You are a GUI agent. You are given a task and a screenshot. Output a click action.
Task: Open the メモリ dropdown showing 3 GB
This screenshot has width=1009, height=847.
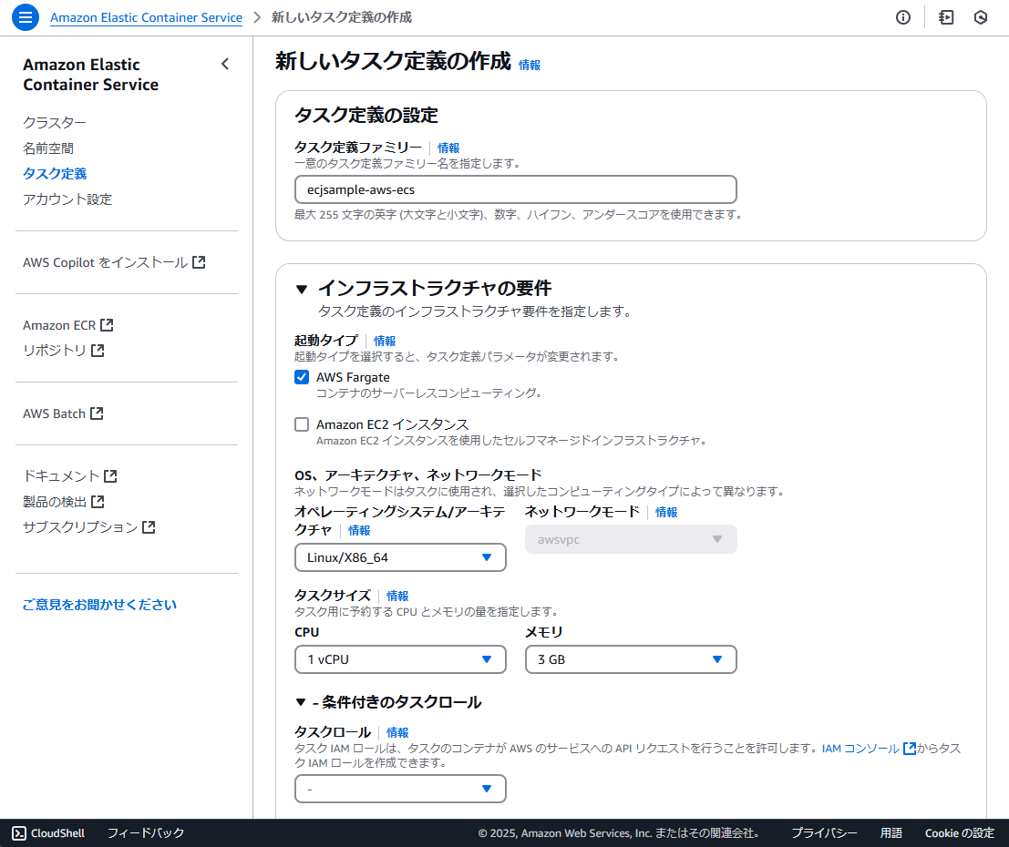(x=631, y=659)
